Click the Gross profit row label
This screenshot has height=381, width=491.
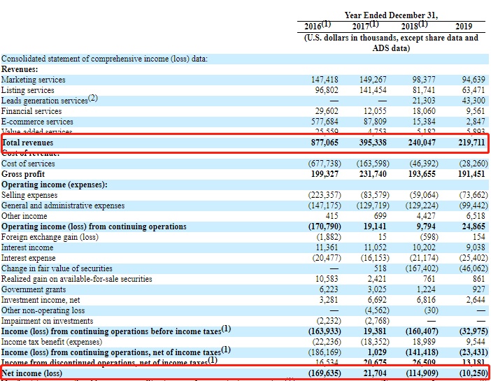pos(22,174)
